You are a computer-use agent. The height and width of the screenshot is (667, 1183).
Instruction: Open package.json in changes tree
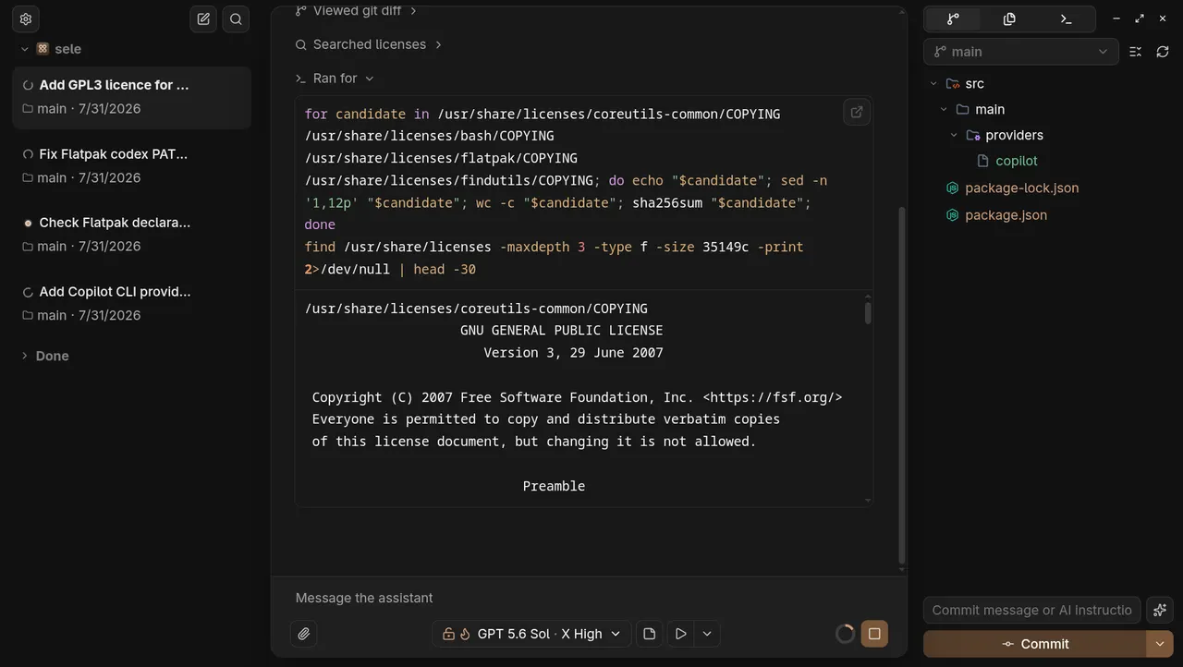(1006, 214)
